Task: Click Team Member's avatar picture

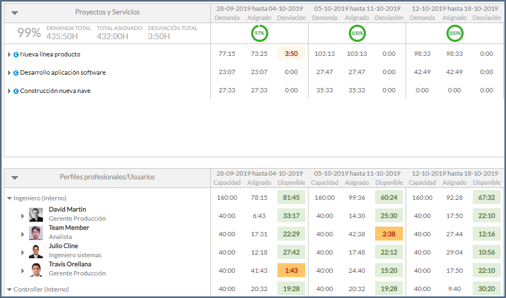Action: coord(36,233)
